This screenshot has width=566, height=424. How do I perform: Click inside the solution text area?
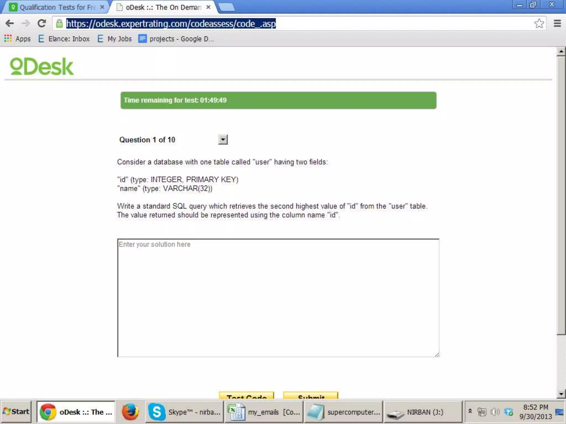pyautogui.click(x=278, y=298)
